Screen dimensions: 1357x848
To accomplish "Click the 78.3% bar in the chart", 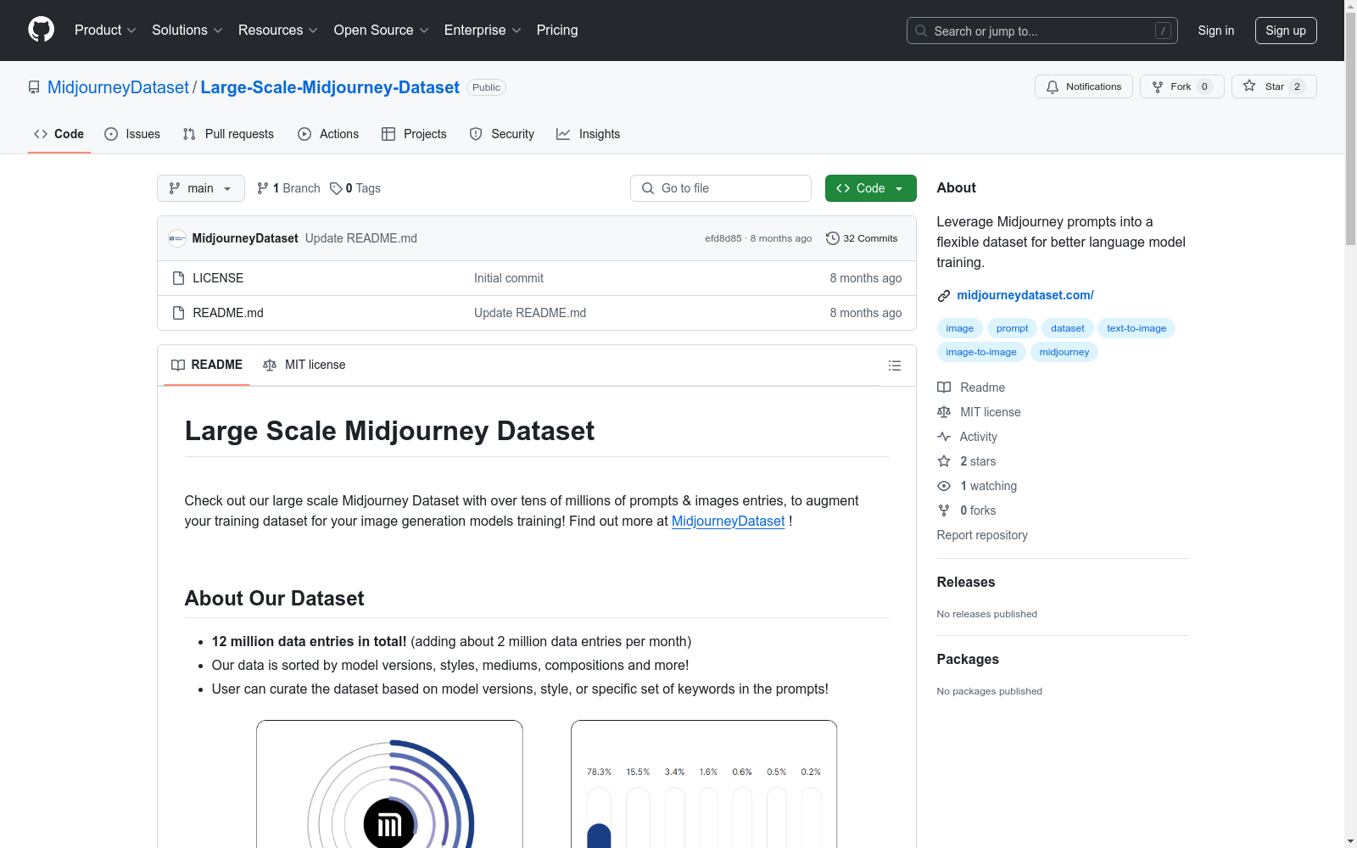I will pyautogui.click(x=599, y=818).
